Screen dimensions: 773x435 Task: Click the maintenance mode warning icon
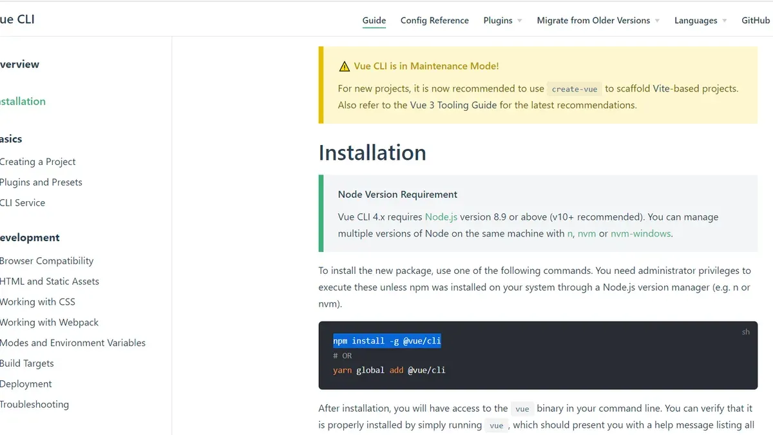pyautogui.click(x=344, y=66)
